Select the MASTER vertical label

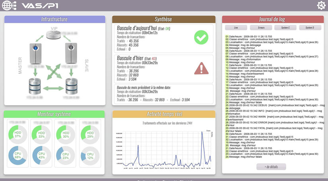tap(20, 65)
